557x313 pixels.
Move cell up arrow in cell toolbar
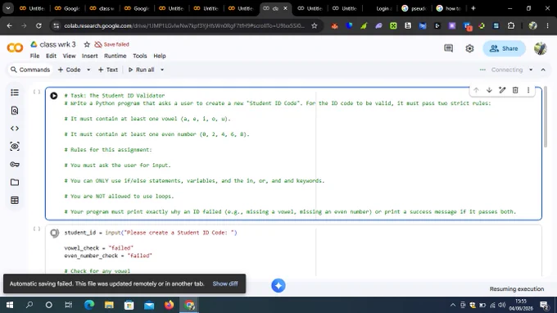(476, 90)
